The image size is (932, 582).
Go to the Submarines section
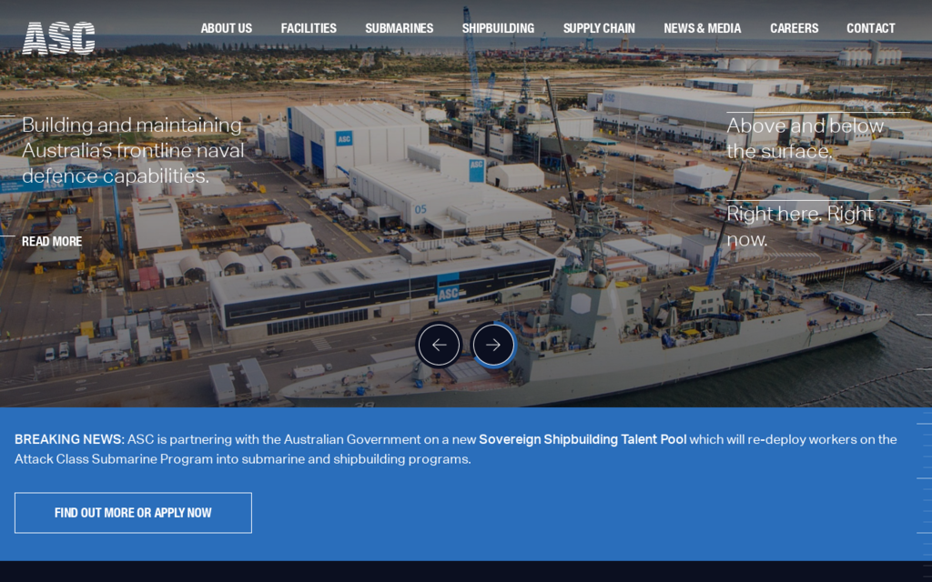399,28
